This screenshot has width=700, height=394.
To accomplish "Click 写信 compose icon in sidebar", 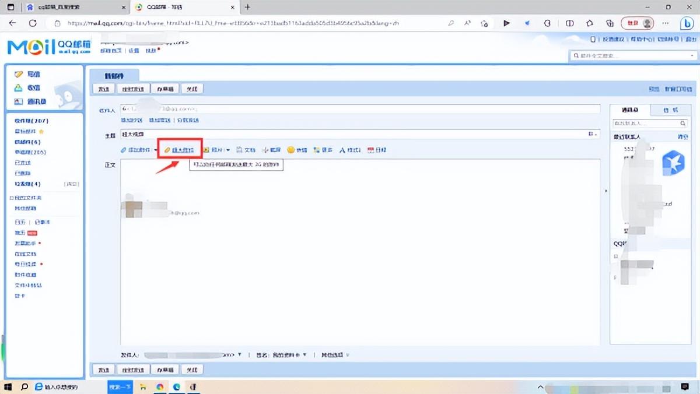I will 19,75.
